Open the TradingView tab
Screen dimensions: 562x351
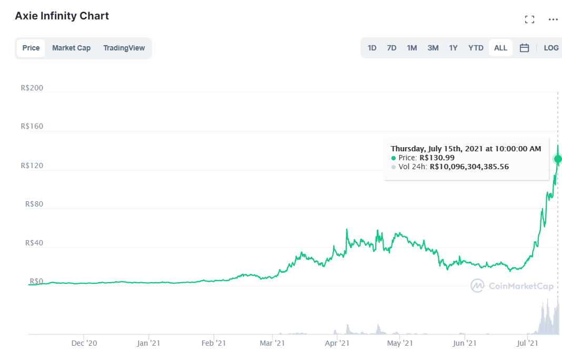(124, 48)
